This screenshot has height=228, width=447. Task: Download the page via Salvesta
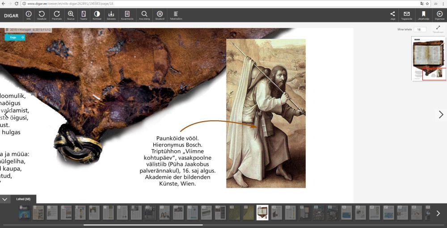(111, 15)
